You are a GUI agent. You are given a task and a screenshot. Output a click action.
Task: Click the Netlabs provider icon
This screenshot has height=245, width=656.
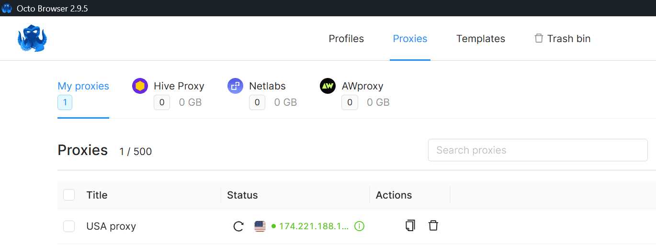[x=235, y=86]
